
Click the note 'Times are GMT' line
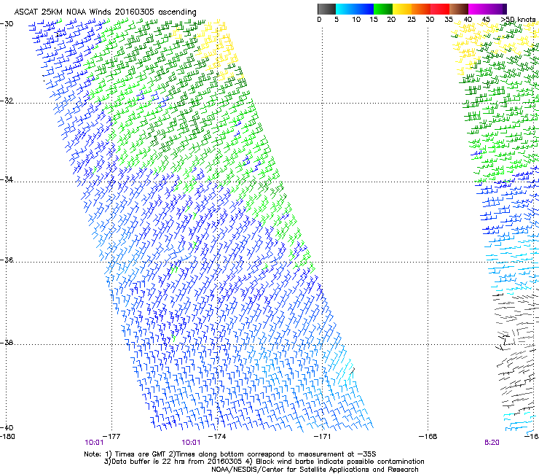[230, 454]
